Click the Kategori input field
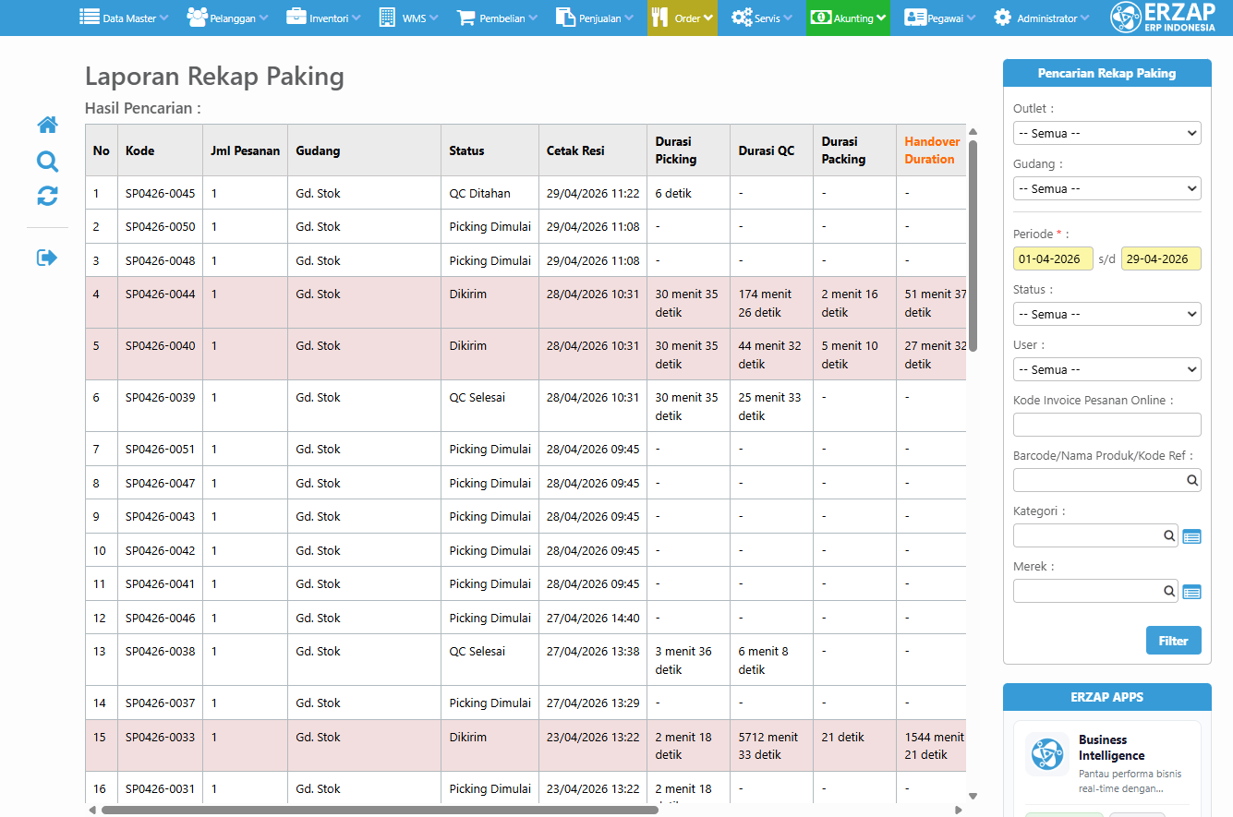The width and height of the screenshot is (1233, 817). 1087,535
